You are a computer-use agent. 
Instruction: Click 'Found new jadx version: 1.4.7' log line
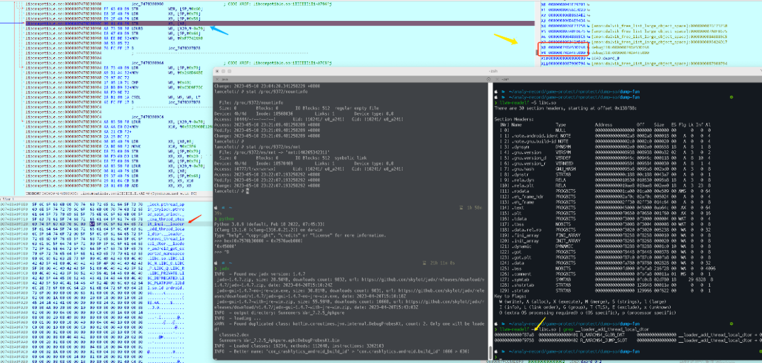click(x=260, y=274)
